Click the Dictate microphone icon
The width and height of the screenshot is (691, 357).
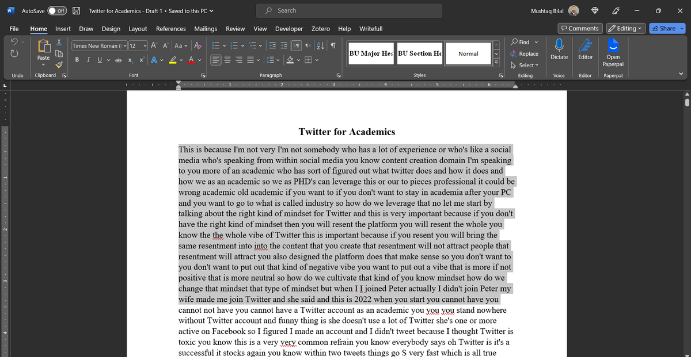pyautogui.click(x=559, y=45)
